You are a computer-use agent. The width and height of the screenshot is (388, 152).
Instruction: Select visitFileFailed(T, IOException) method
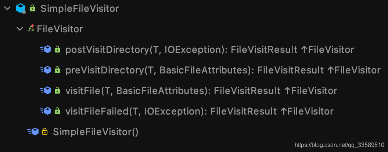(199, 111)
